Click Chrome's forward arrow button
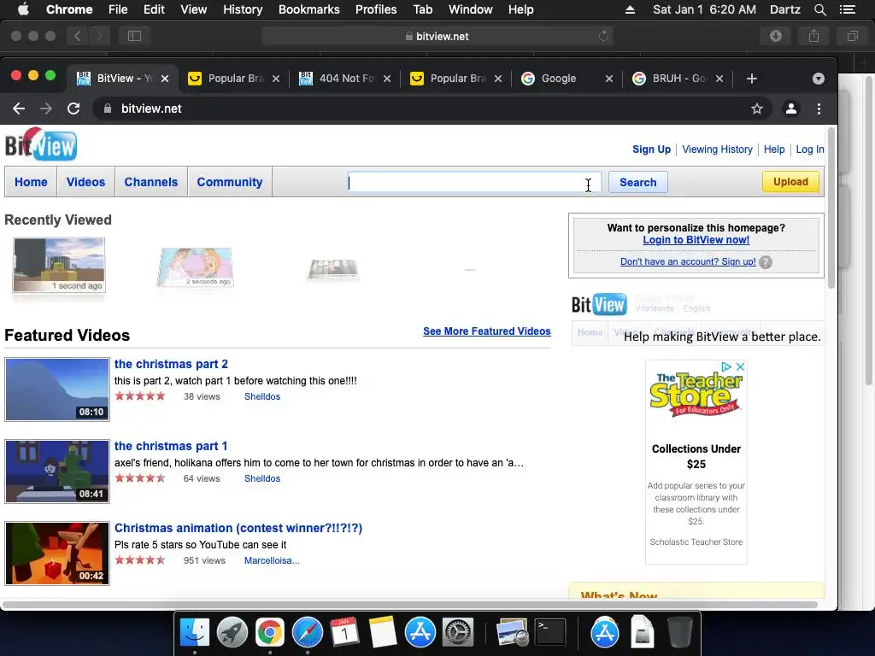 pyautogui.click(x=46, y=108)
